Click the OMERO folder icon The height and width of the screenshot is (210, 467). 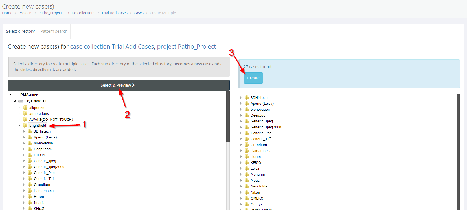(247, 198)
